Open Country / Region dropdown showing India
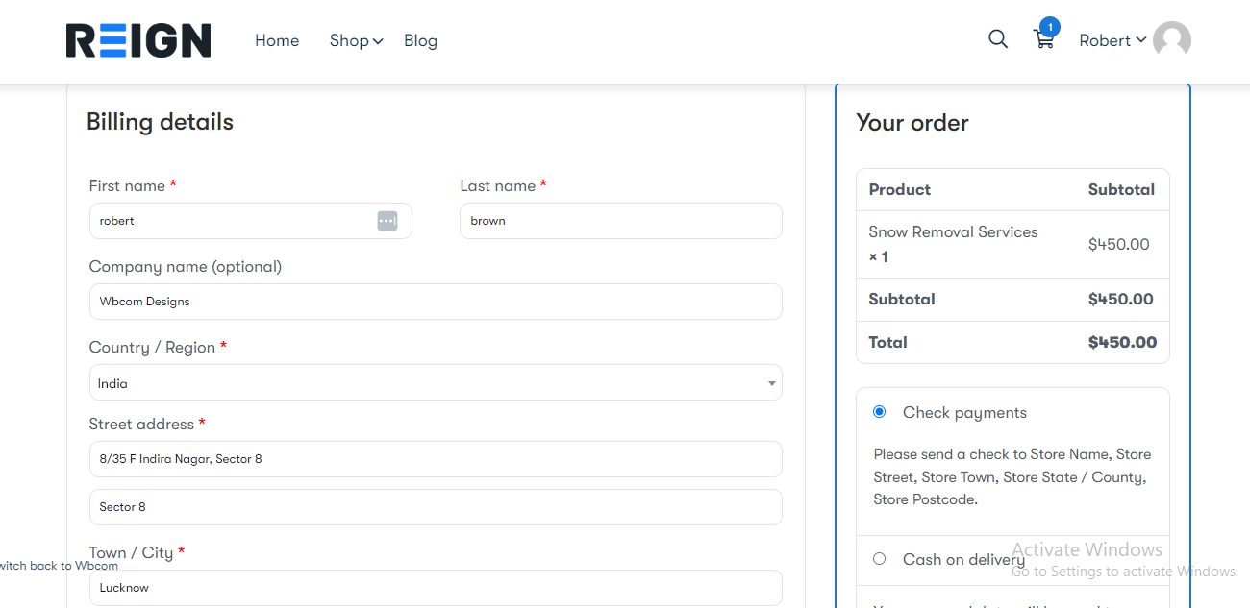The width and height of the screenshot is (1250, 608). 435,383
